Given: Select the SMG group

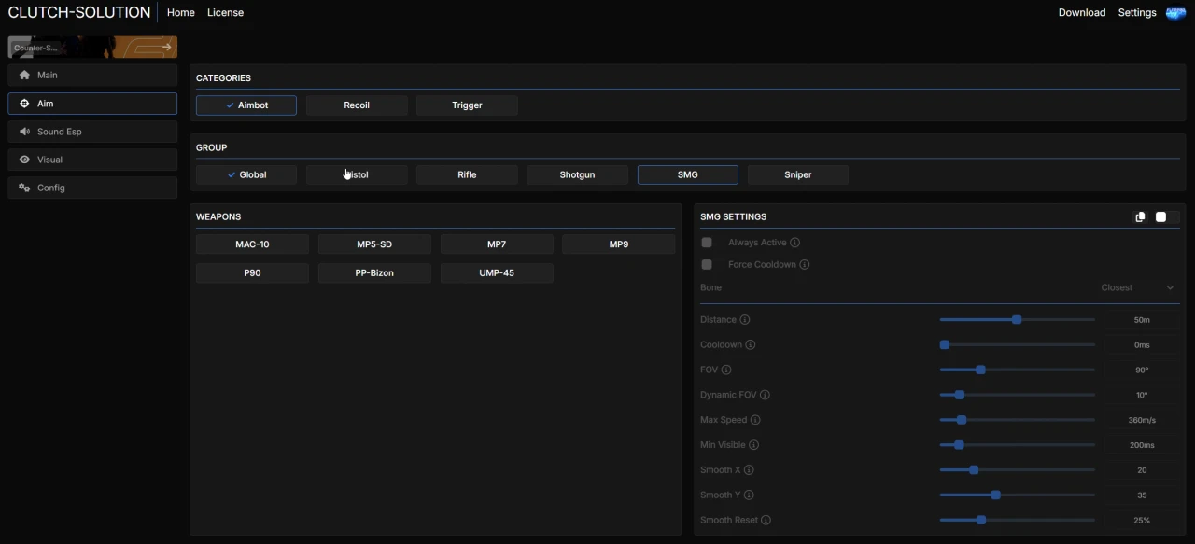Looking at the screenshot, I should [688, 174].
